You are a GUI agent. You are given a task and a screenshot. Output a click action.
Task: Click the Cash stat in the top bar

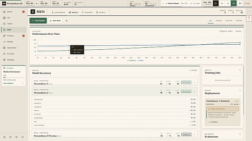tap(32, 3)
